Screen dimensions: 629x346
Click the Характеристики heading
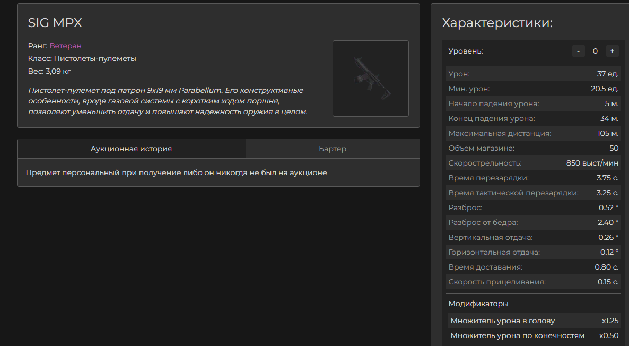497,23
